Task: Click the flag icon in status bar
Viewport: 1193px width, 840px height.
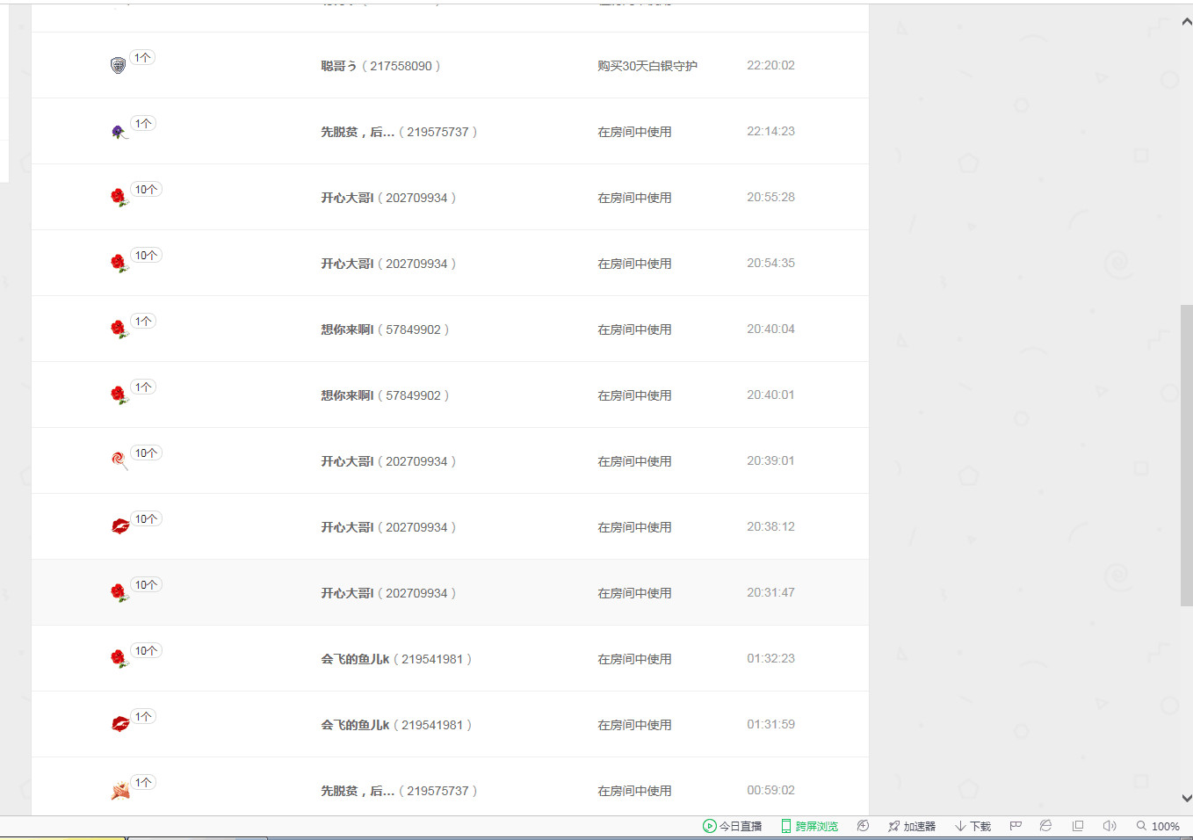Action: tap(1016, 826)
